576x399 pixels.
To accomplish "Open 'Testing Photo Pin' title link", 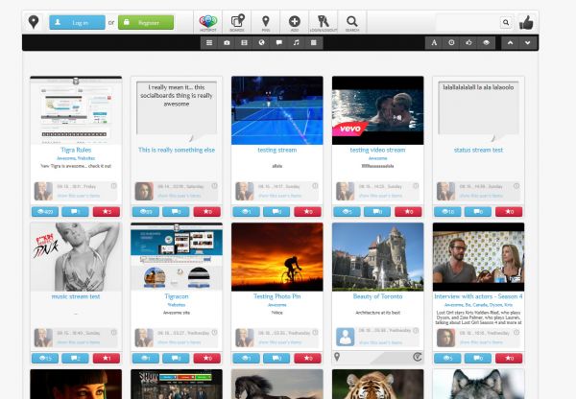I will click(277, 296).
